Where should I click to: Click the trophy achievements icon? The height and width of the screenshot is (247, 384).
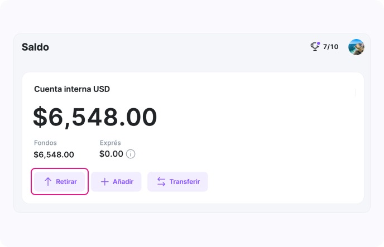coord(315,47)
